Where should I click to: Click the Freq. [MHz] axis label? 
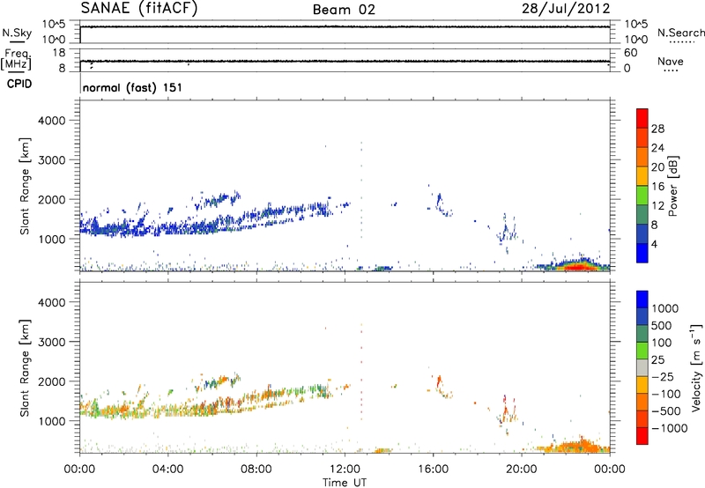(x=16, y=59)
